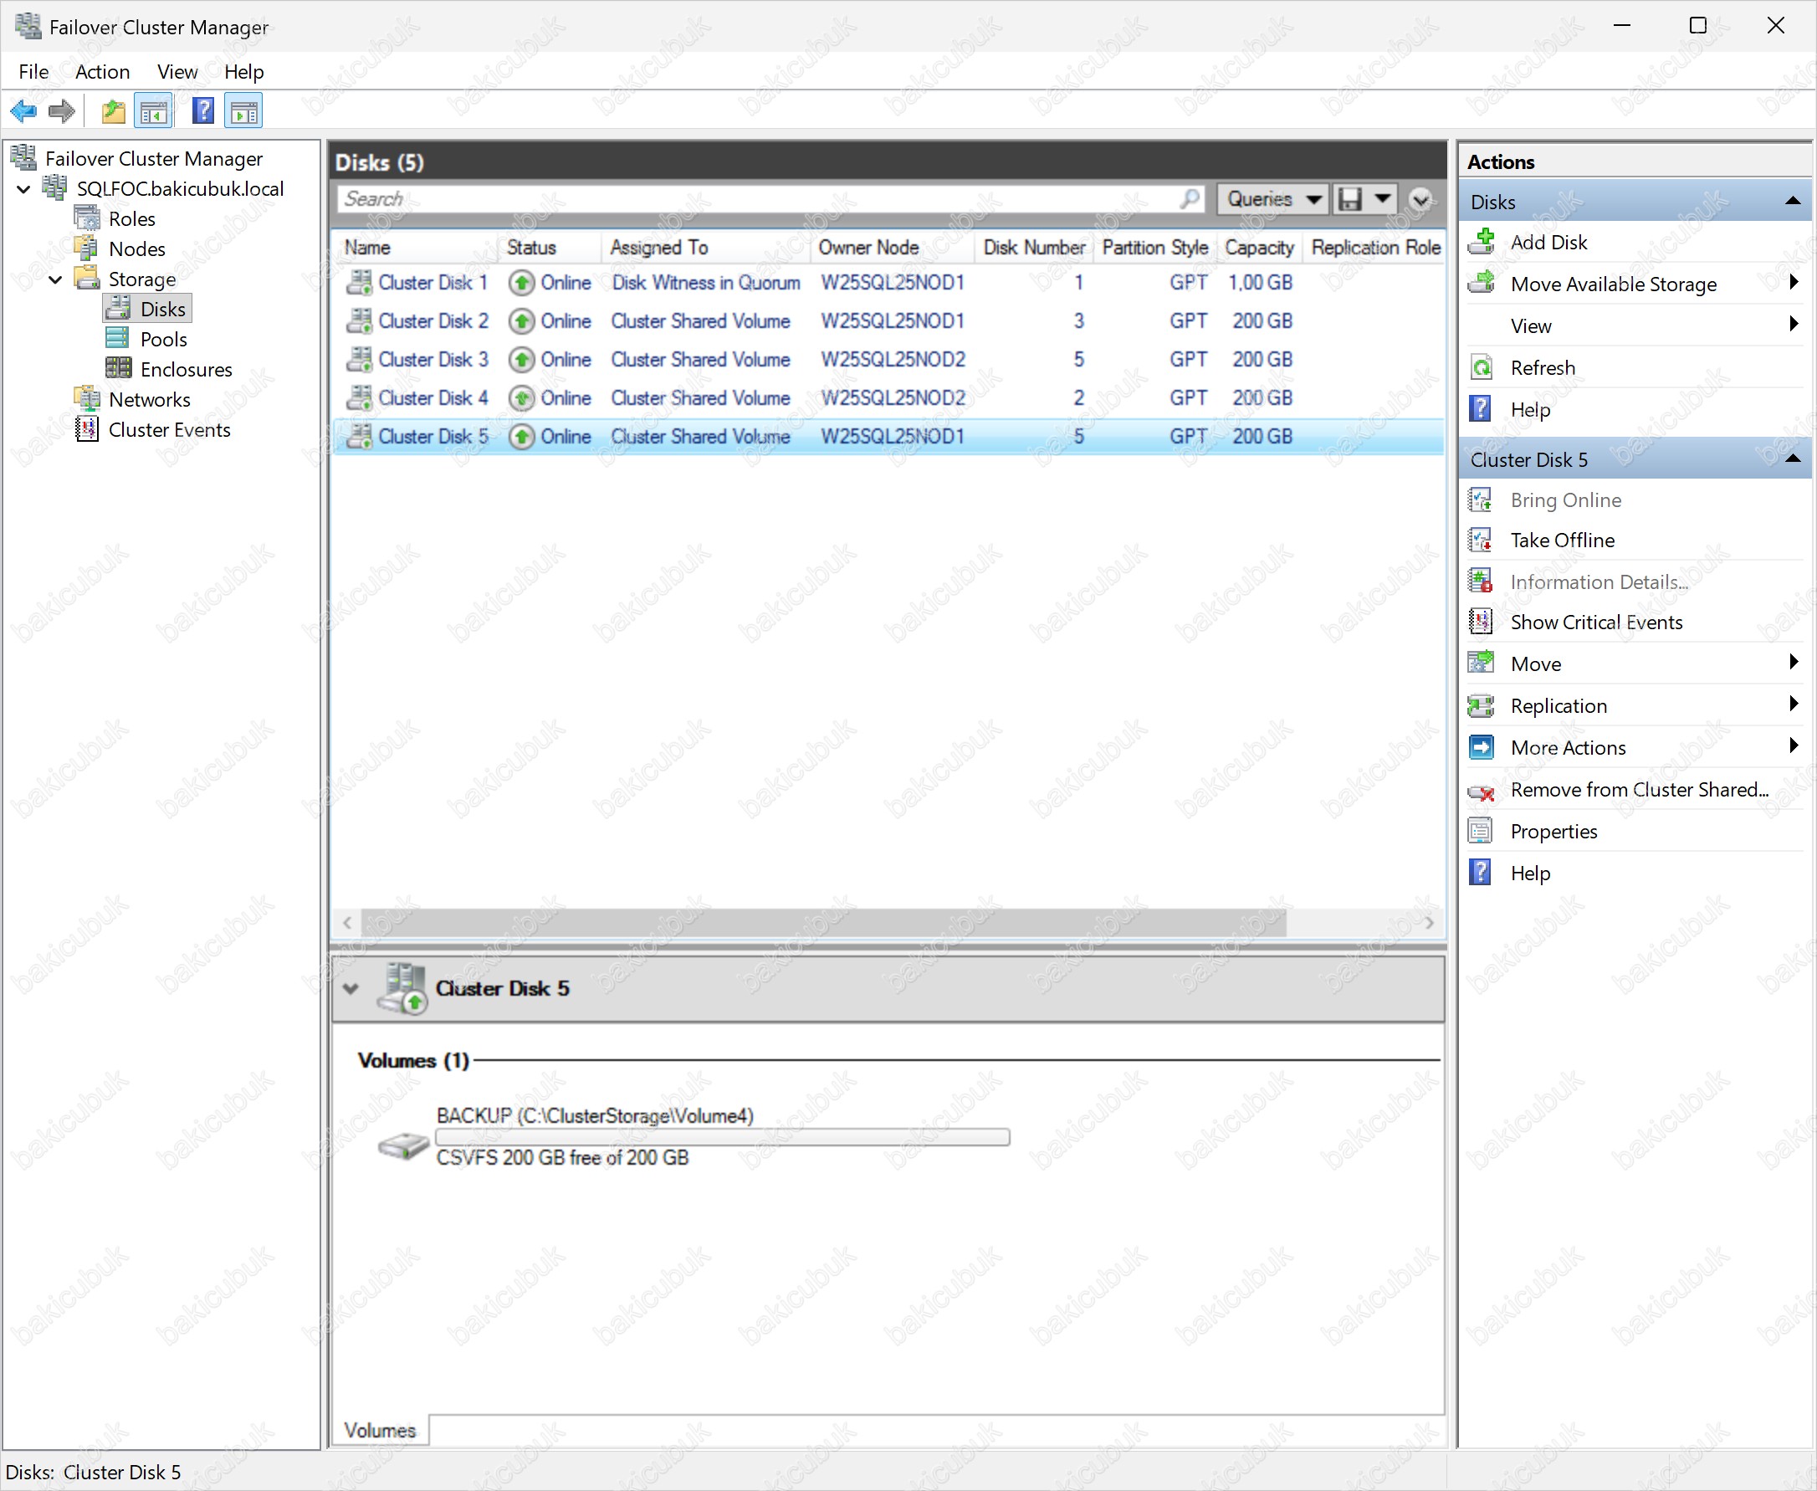Open the Action menu
The image size is (1817, 1491).
[102, 72]
